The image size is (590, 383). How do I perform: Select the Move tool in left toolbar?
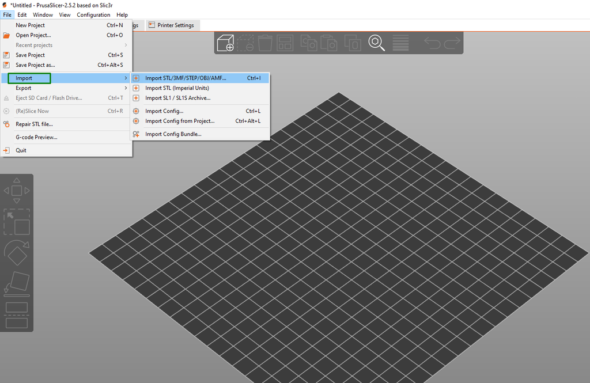(x=17, y=190)
